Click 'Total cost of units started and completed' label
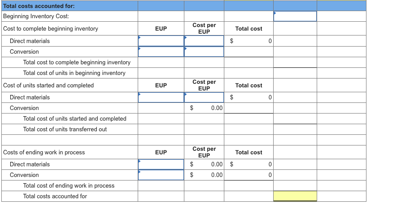The image size is (398, 204). tap(75, 118)
